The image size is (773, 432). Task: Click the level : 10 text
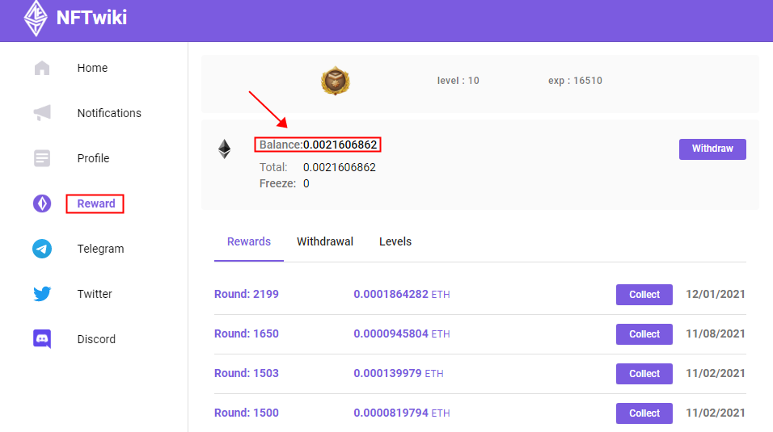click(458, 80)
